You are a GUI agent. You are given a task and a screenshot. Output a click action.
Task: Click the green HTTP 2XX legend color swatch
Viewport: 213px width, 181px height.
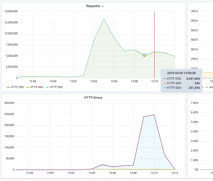(8, 87)
